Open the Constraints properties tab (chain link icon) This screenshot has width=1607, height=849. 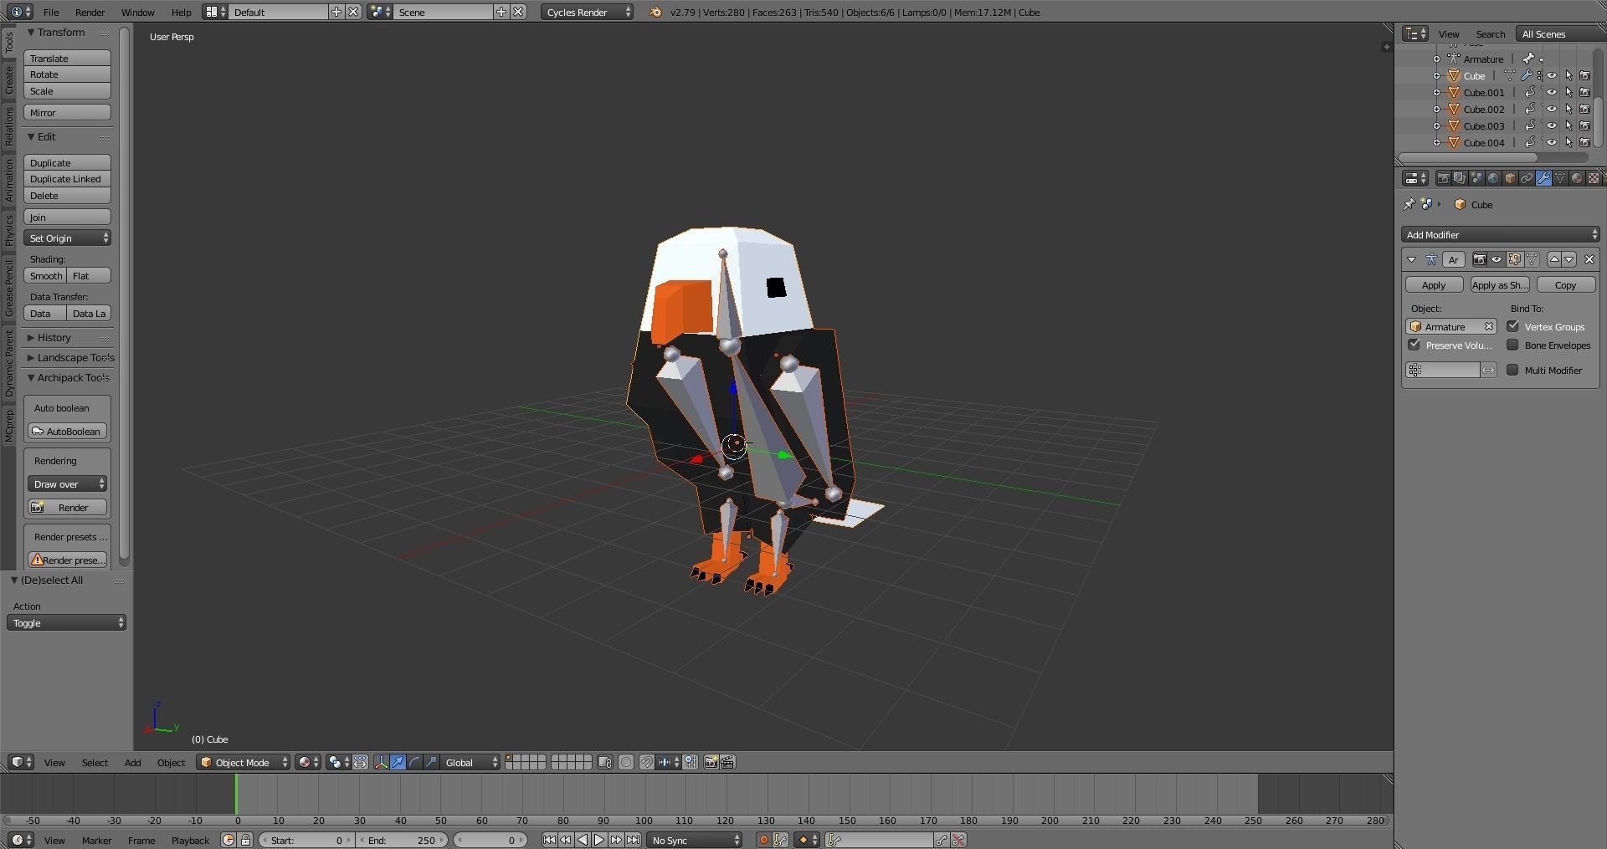1527,178
